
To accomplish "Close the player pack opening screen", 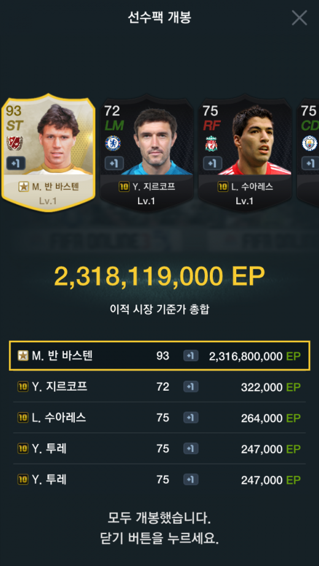I will coord(299,18).
